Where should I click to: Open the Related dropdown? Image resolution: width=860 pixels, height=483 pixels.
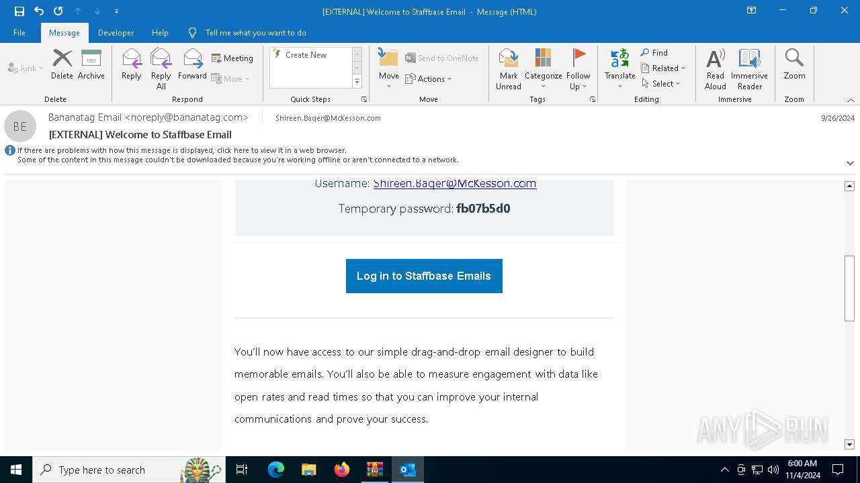(x=663, y=68)
